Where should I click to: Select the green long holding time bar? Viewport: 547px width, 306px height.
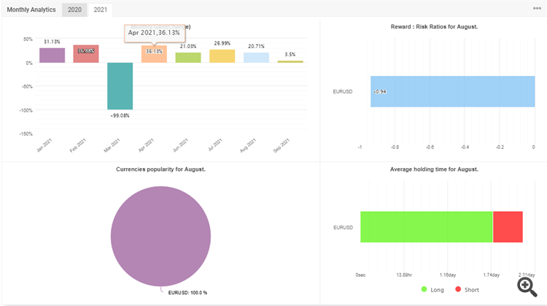427,226
